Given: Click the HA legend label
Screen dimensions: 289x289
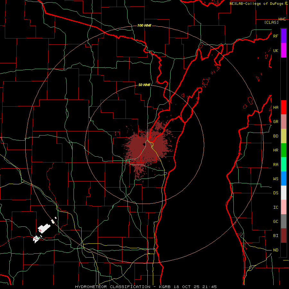Looking at the screenshot, I should 276,107.
